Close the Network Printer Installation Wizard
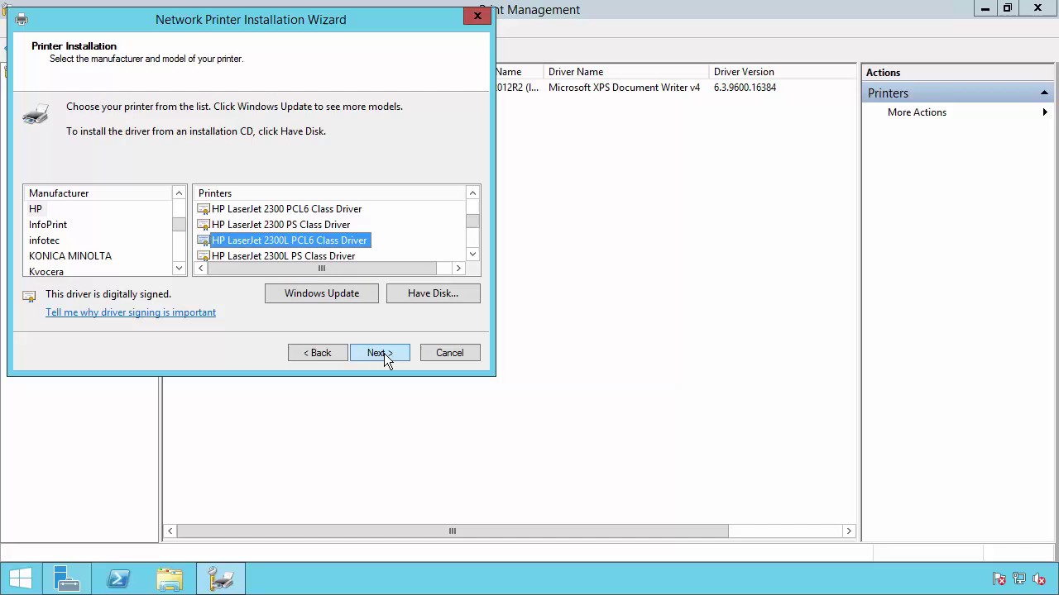The width and height of the screenshot is (1059, 595). coord(477,16)
